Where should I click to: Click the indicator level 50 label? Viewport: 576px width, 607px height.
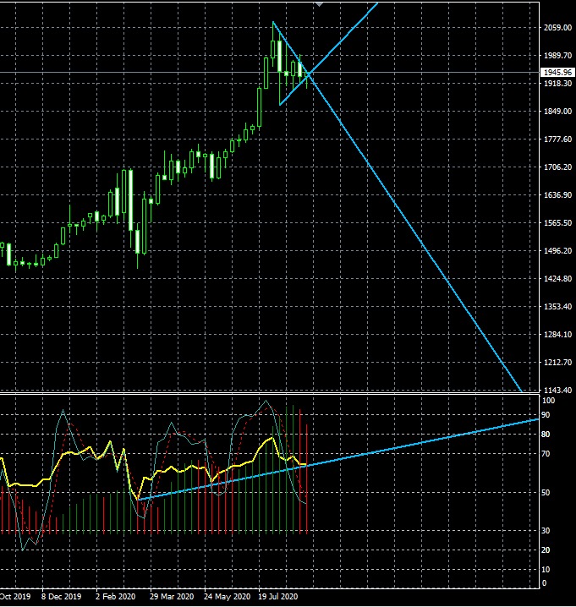tap(546, 493)
